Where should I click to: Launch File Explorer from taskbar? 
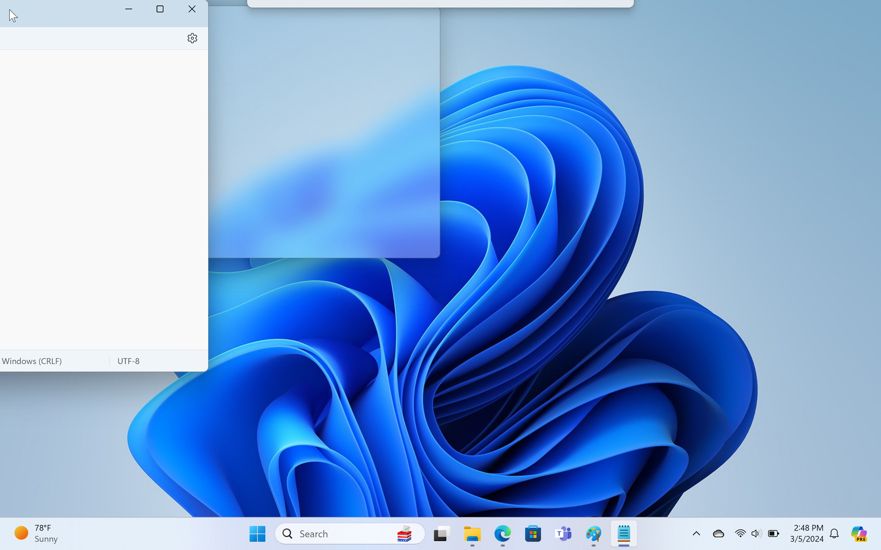pyautogui.click(x=472, y=533)
